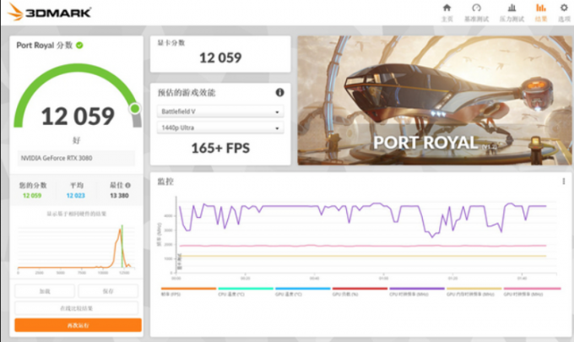Click the Save (保存) button

tap(108, 290)
